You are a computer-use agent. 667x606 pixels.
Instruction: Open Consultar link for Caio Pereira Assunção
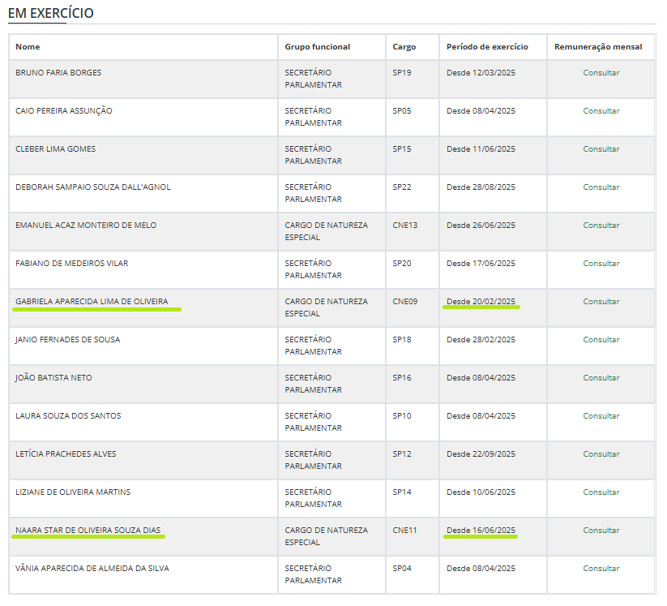(x=601, y=111)
